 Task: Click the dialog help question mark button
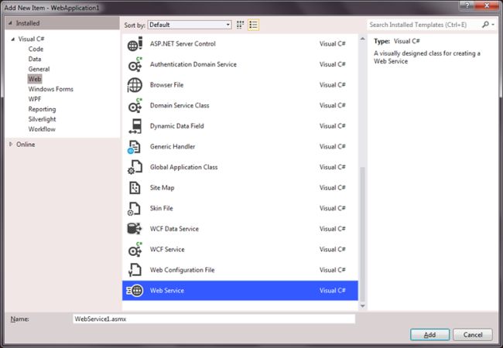tap(467, 5)
